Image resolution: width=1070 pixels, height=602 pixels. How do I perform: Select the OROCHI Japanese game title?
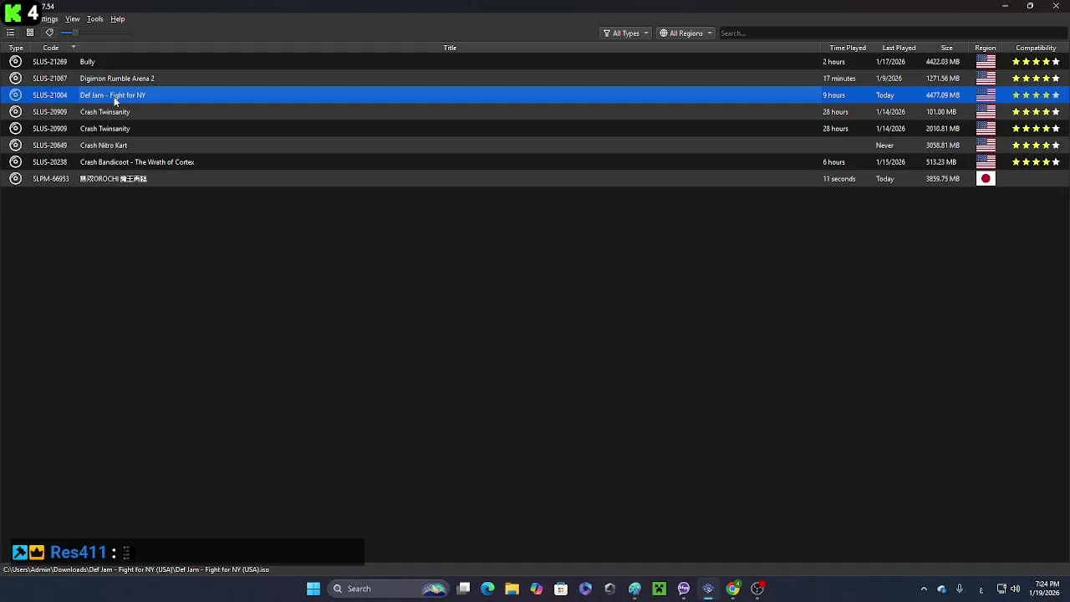point(114,179)
